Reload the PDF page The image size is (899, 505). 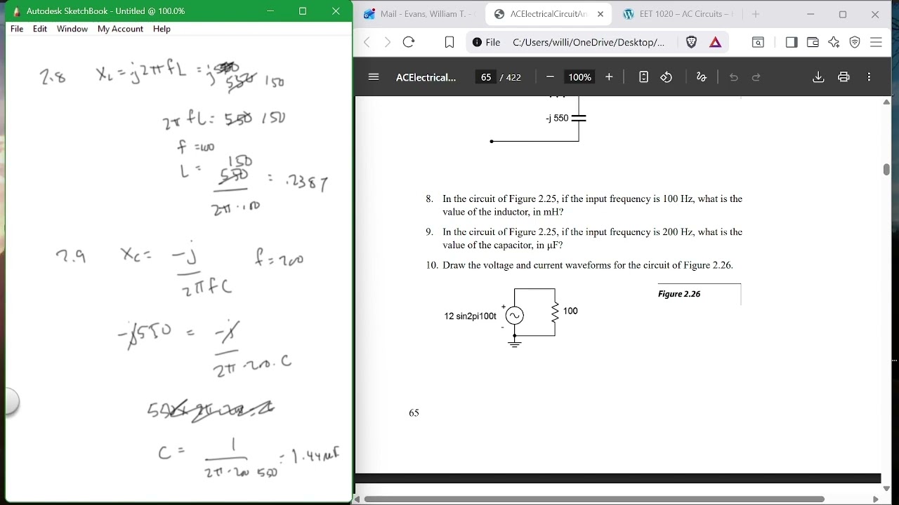409,42
